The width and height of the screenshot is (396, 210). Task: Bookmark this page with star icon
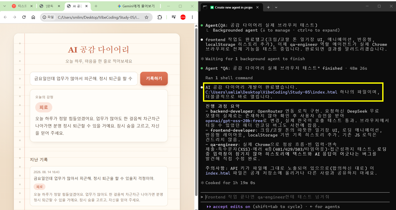(x=147, y=17)
